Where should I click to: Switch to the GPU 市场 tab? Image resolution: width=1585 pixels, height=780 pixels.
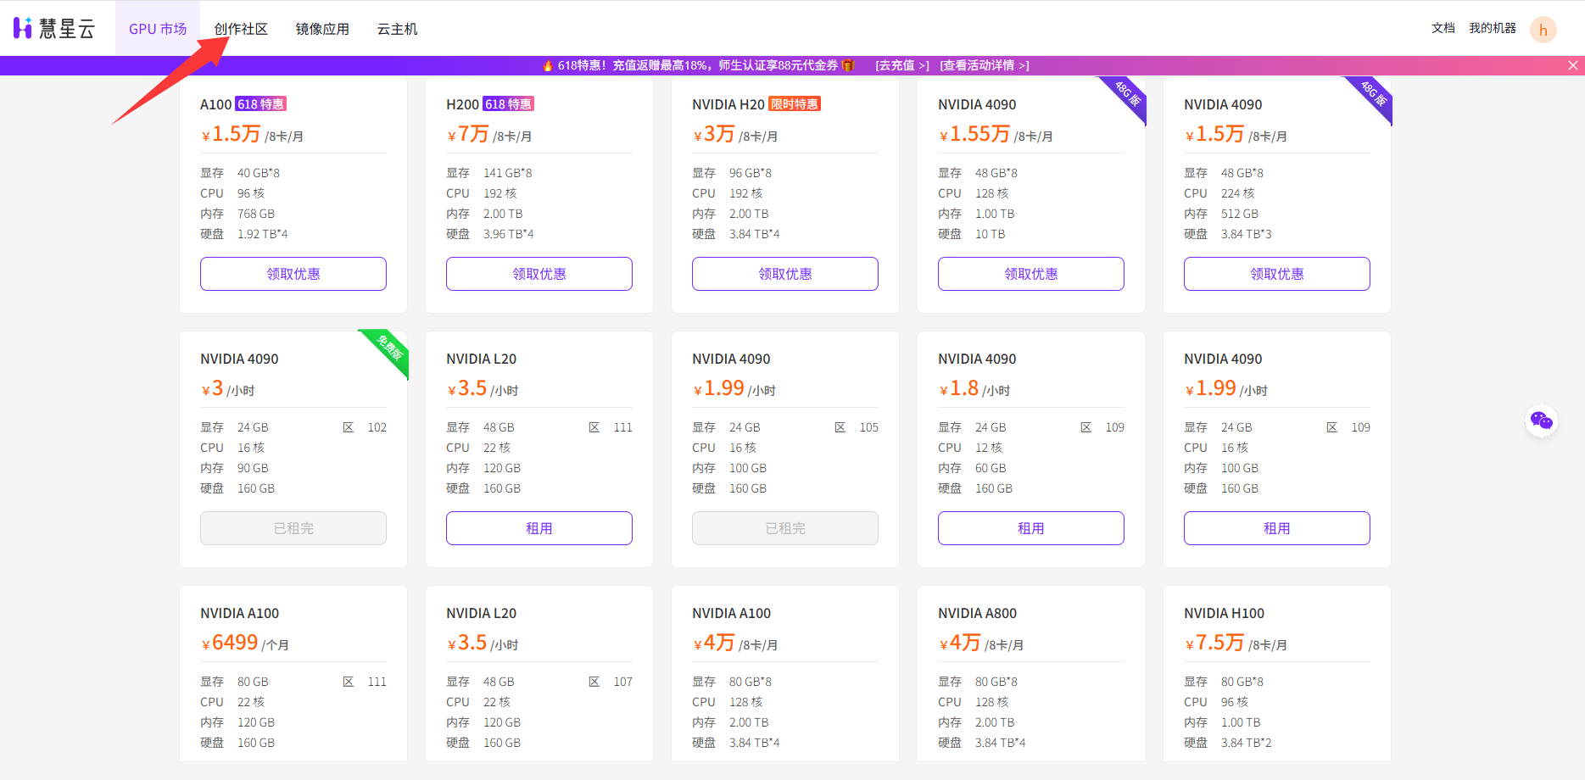158,29
